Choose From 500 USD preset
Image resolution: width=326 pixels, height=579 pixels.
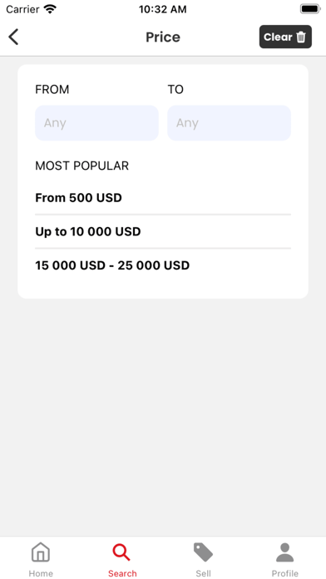click(x=163, y=198)
